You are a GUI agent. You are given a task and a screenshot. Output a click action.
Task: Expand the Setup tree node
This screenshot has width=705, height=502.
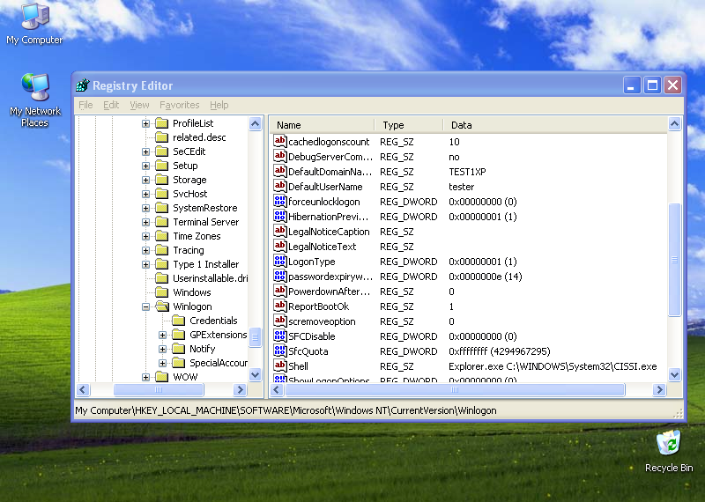pyautogui.click(x=145, y=166)
